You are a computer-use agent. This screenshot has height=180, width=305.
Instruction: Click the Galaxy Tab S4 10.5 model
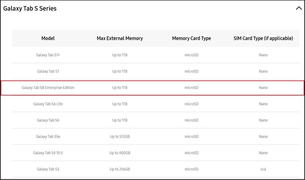(48, 153)
